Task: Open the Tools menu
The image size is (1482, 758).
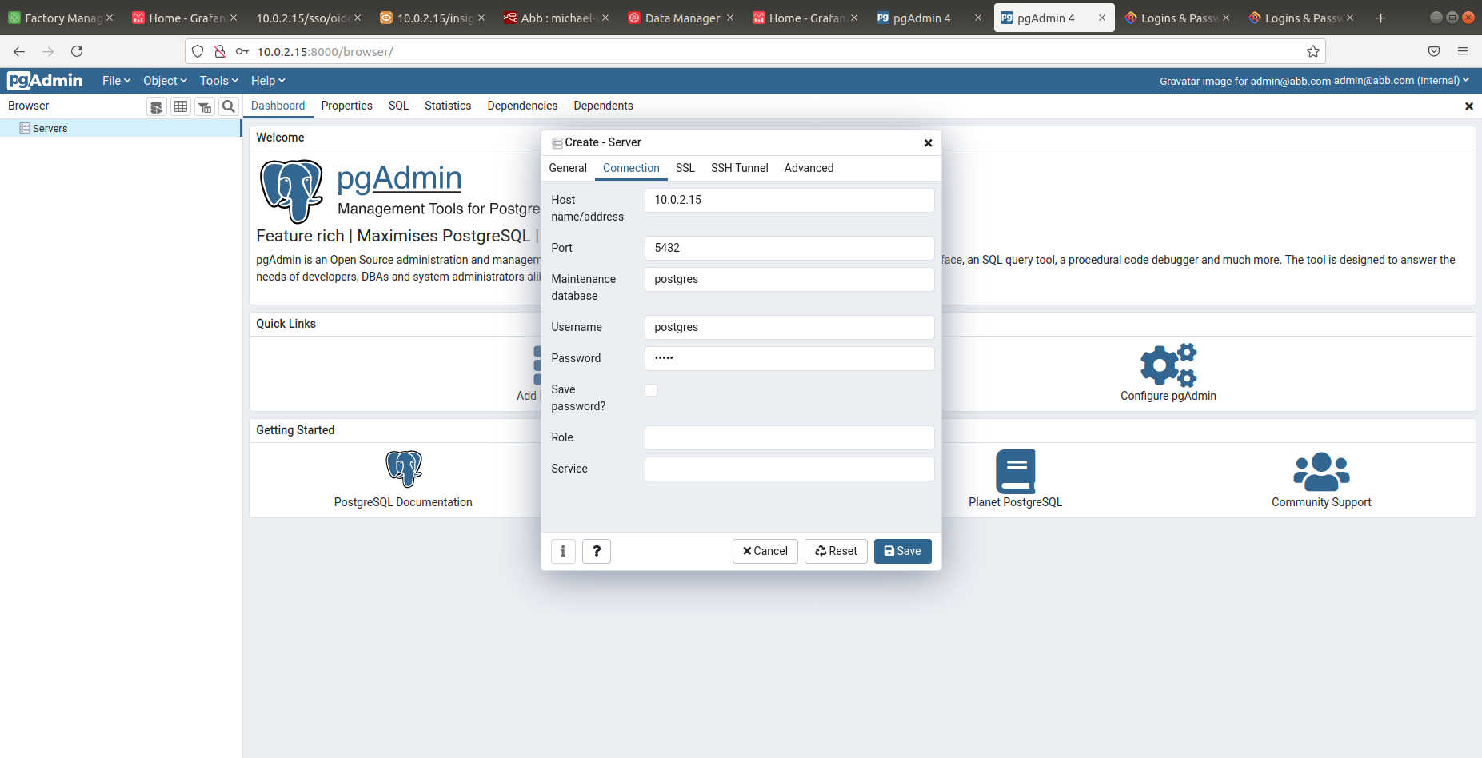Action: pos(219,81)
